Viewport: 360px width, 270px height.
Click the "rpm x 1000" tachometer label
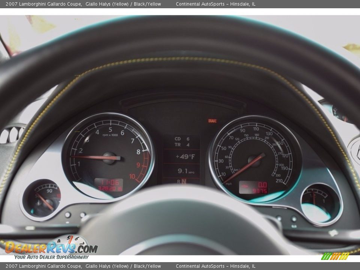[x=110, y=135]
